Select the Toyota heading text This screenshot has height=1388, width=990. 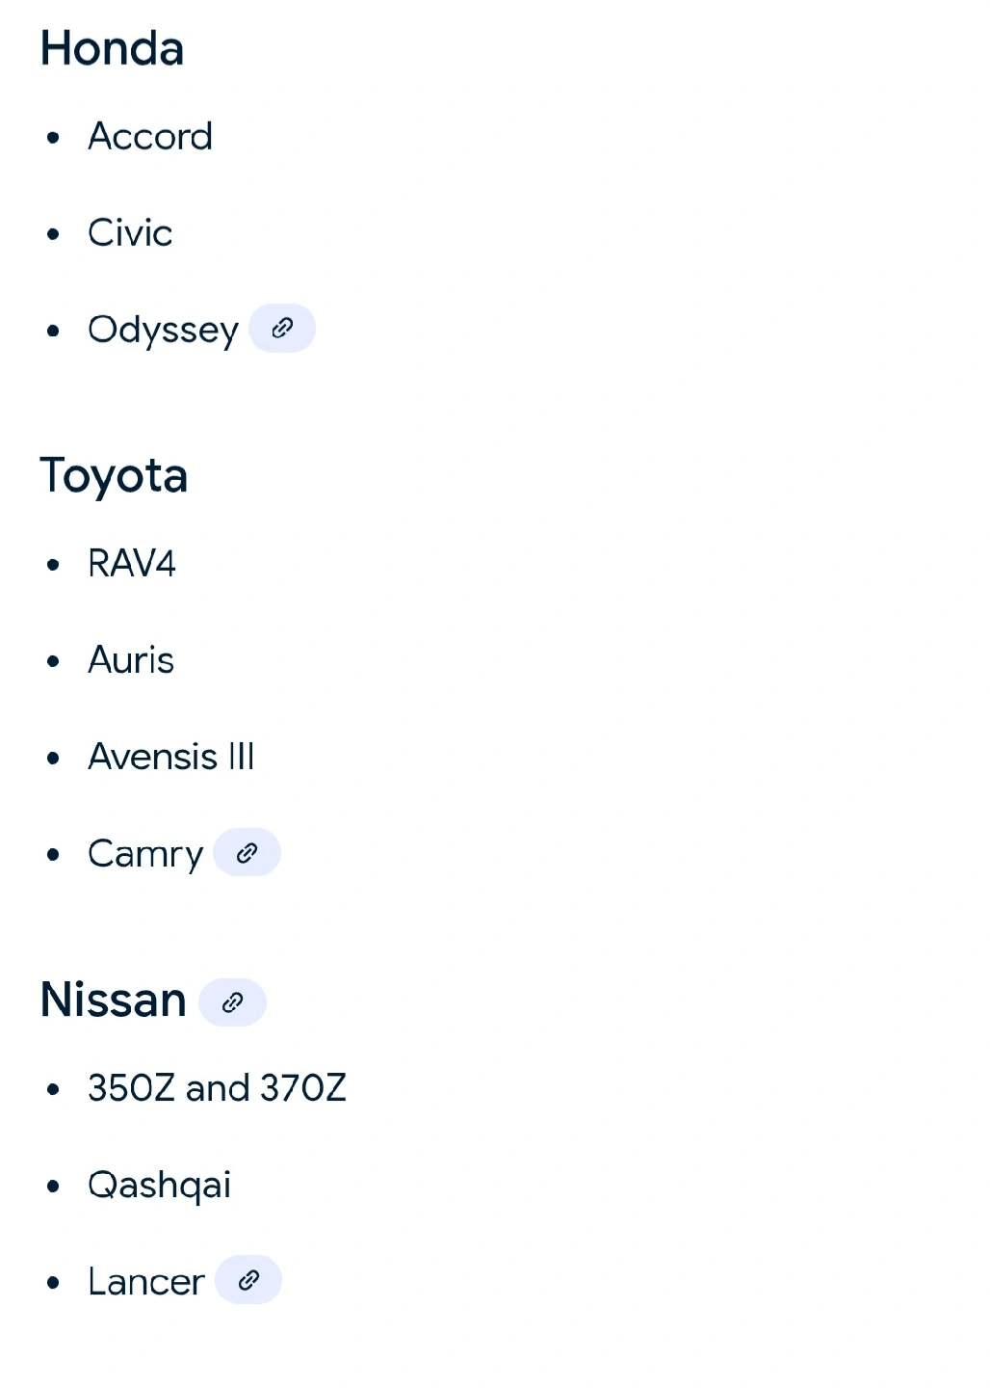(x=114, y=476)
